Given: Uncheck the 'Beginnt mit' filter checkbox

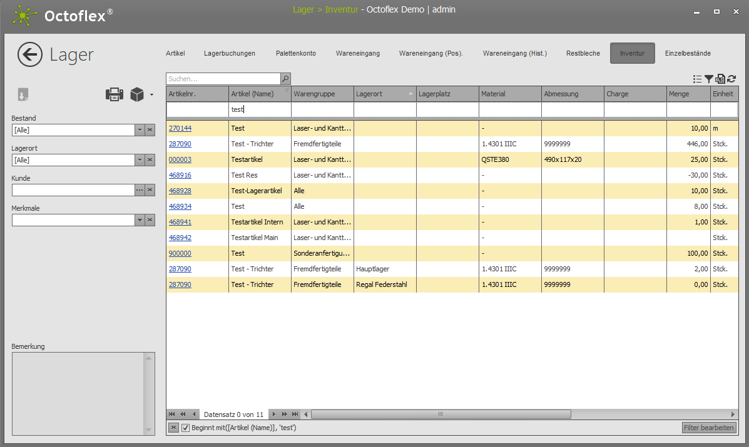Looking at the screenshot, I should coord(185,428).
